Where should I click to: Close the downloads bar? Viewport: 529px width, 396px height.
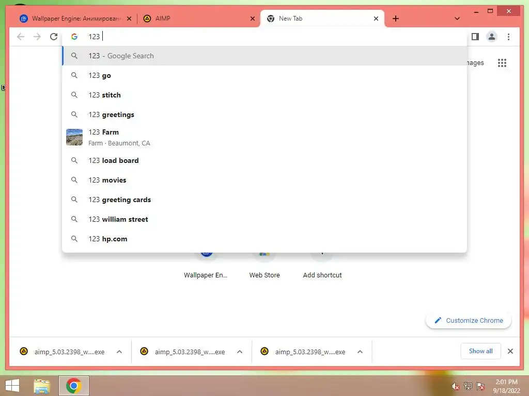(x=510, y=351)
